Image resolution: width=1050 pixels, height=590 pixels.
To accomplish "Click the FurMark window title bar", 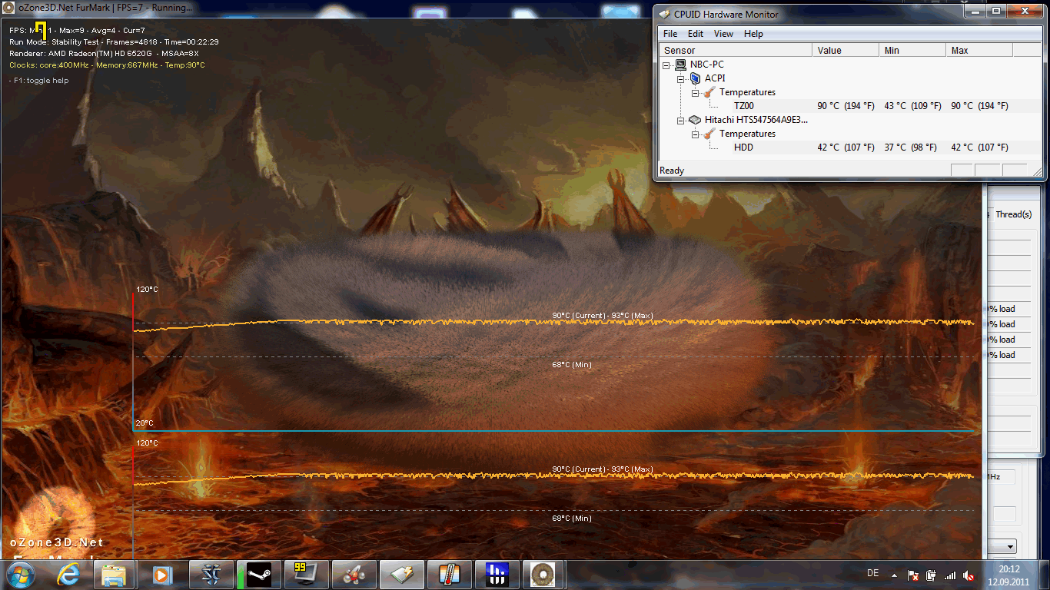I will [x=327, y=8].
